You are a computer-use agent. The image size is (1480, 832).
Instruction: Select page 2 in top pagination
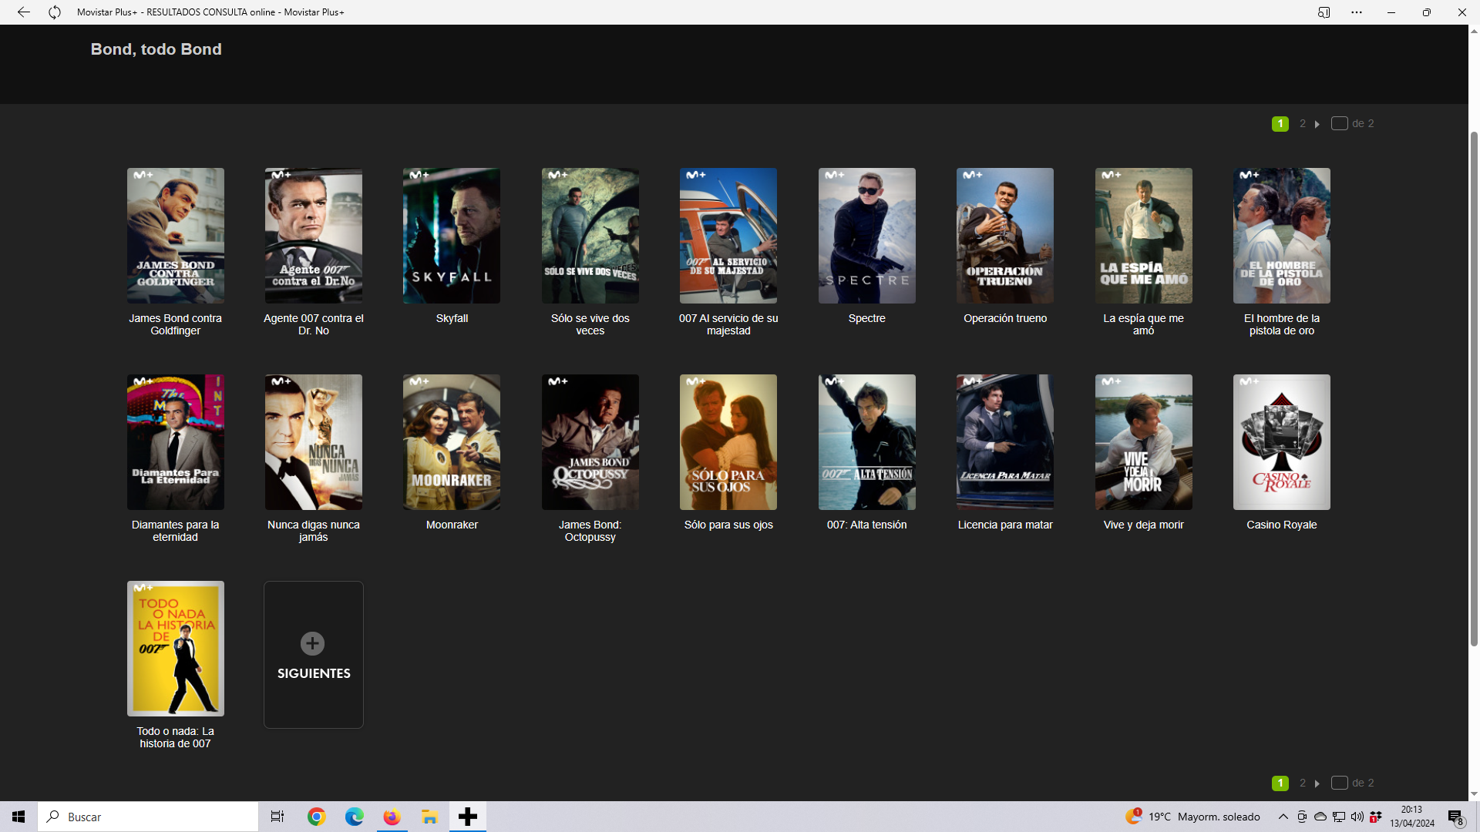tap(1303, 123)
